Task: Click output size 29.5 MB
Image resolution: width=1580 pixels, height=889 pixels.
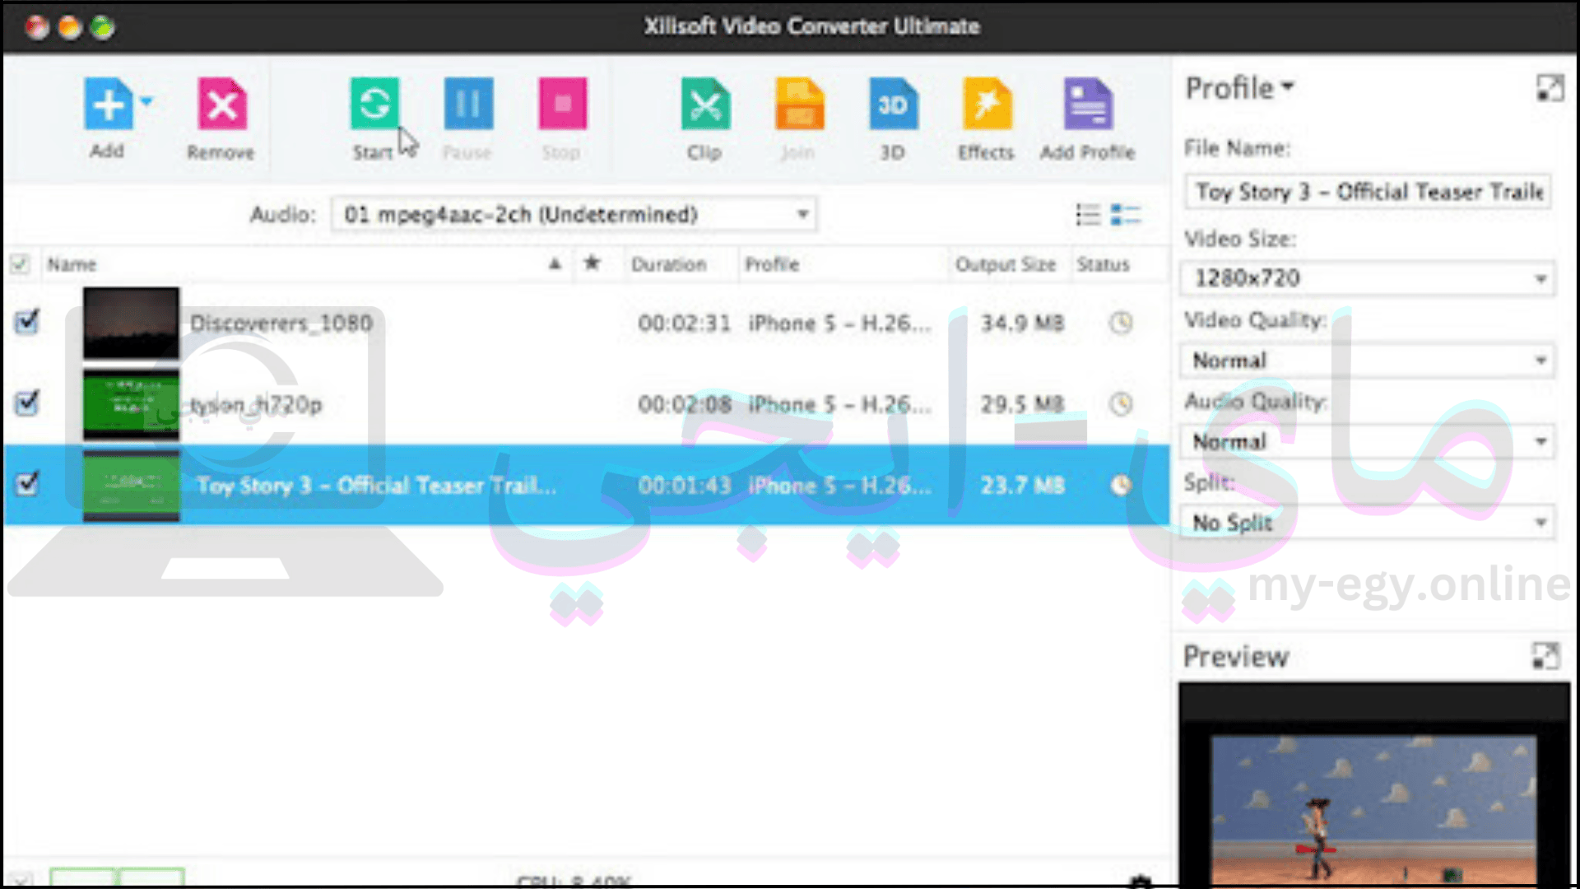Action: (1022, 404)
